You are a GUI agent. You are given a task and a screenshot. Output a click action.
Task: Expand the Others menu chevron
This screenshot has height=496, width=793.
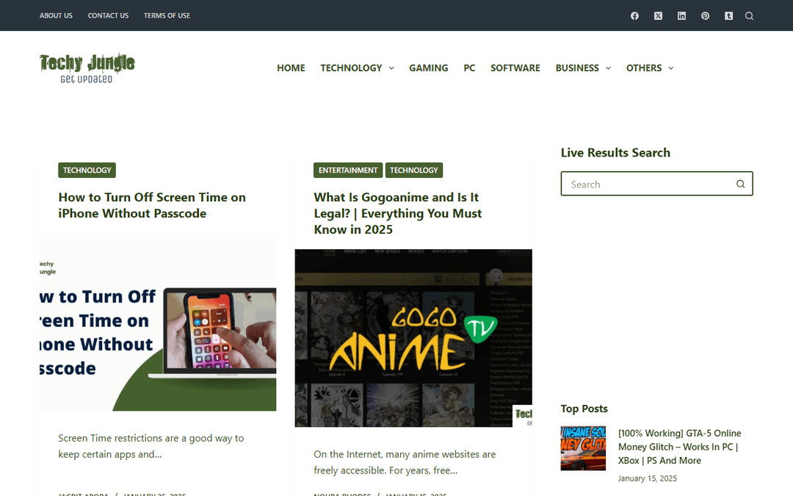tap(671, 68)
